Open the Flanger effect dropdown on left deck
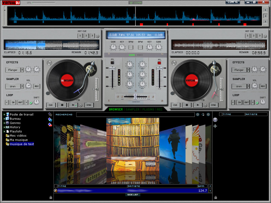 [x=22, y=70]
